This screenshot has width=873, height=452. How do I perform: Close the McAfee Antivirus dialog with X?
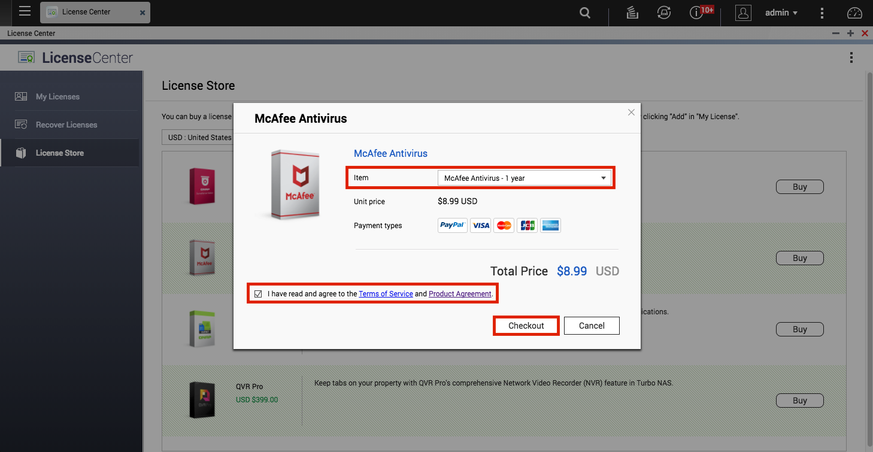point(631,113)
